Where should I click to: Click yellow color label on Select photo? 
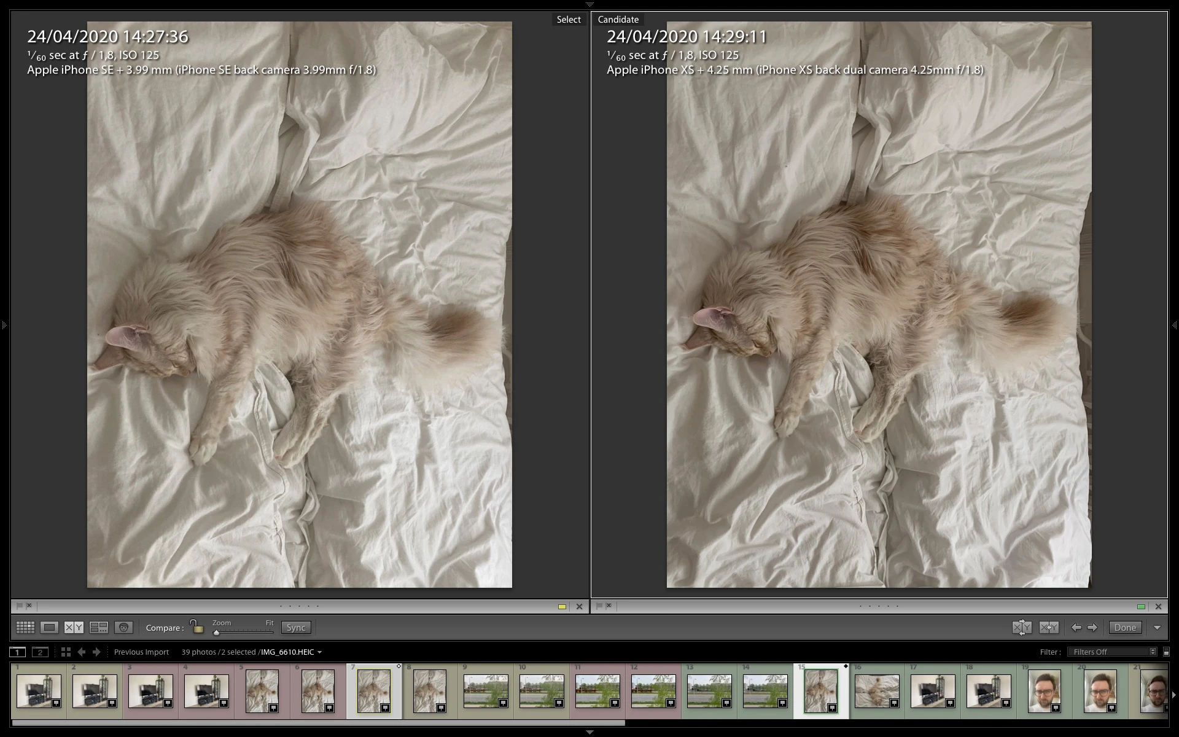click(x=562, y=607)
